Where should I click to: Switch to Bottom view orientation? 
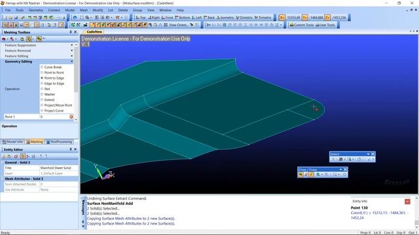tap(182, 18)
